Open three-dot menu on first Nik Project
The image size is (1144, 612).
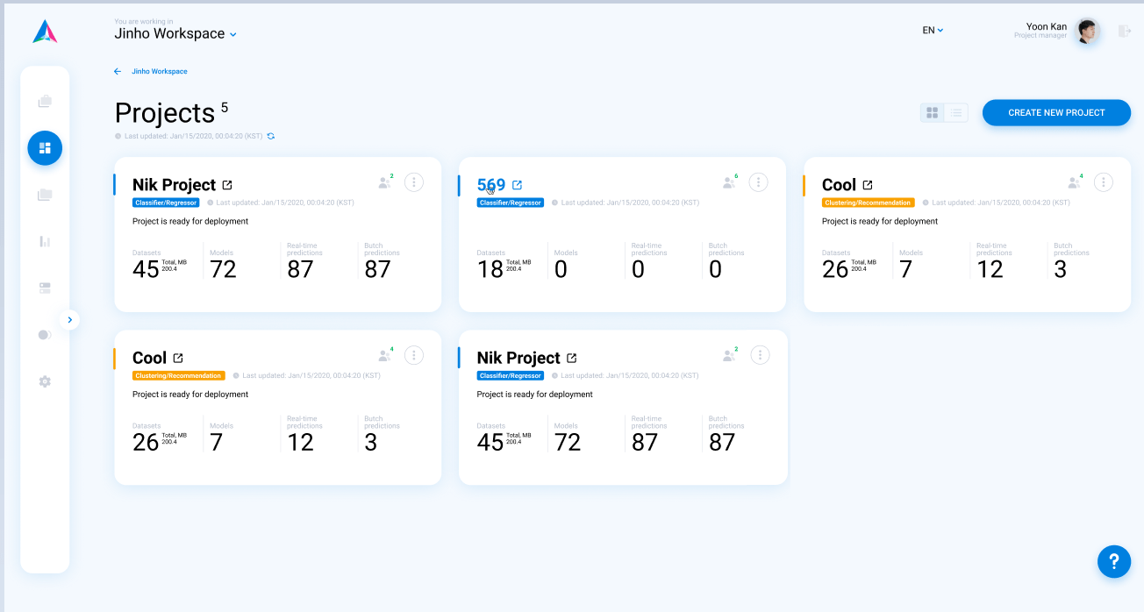414,182
